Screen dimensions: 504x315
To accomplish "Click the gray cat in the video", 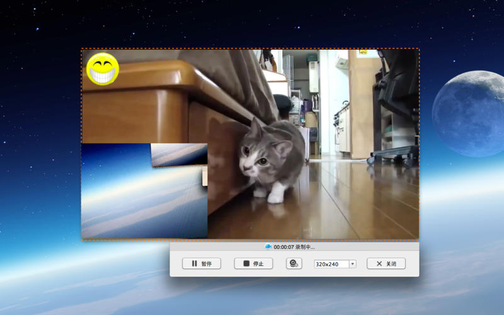I will 271,157.
